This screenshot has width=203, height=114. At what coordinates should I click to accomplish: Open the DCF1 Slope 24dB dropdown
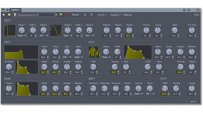tap(78, 57)
